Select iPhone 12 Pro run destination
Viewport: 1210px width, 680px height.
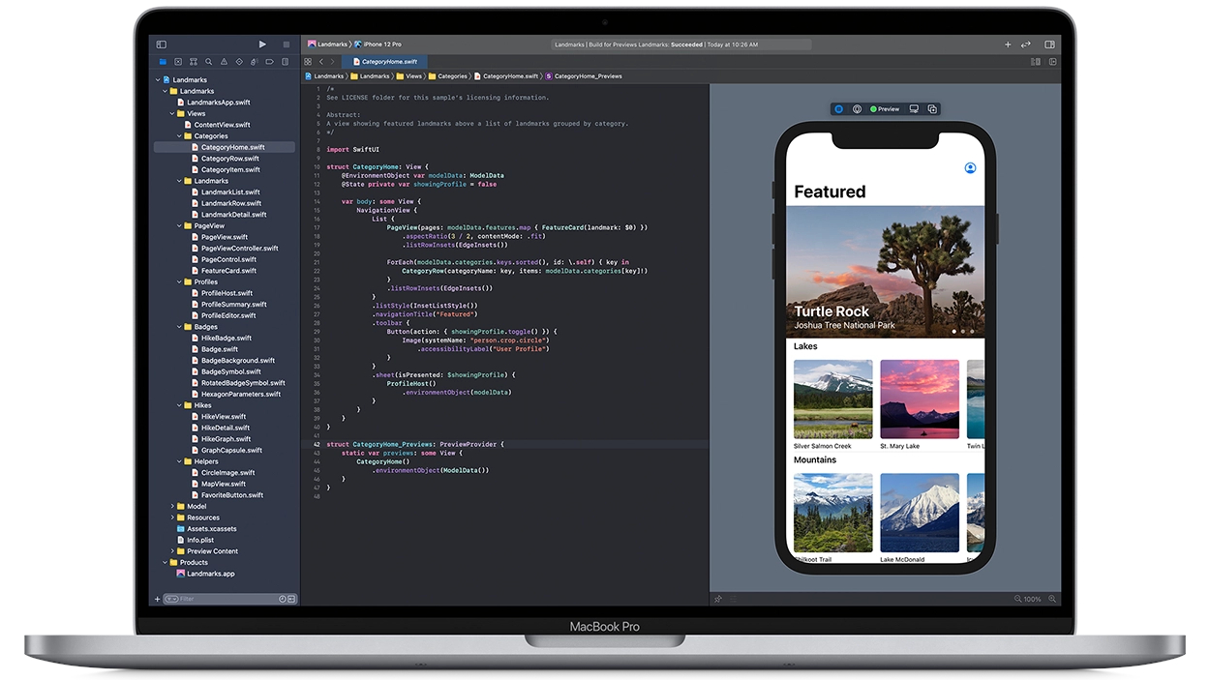click(x=382, y=44)
